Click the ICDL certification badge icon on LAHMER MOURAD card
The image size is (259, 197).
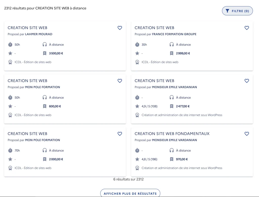[x=10, y=62]
